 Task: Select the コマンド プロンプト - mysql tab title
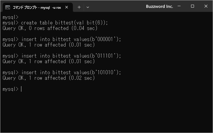click(37, 7)
